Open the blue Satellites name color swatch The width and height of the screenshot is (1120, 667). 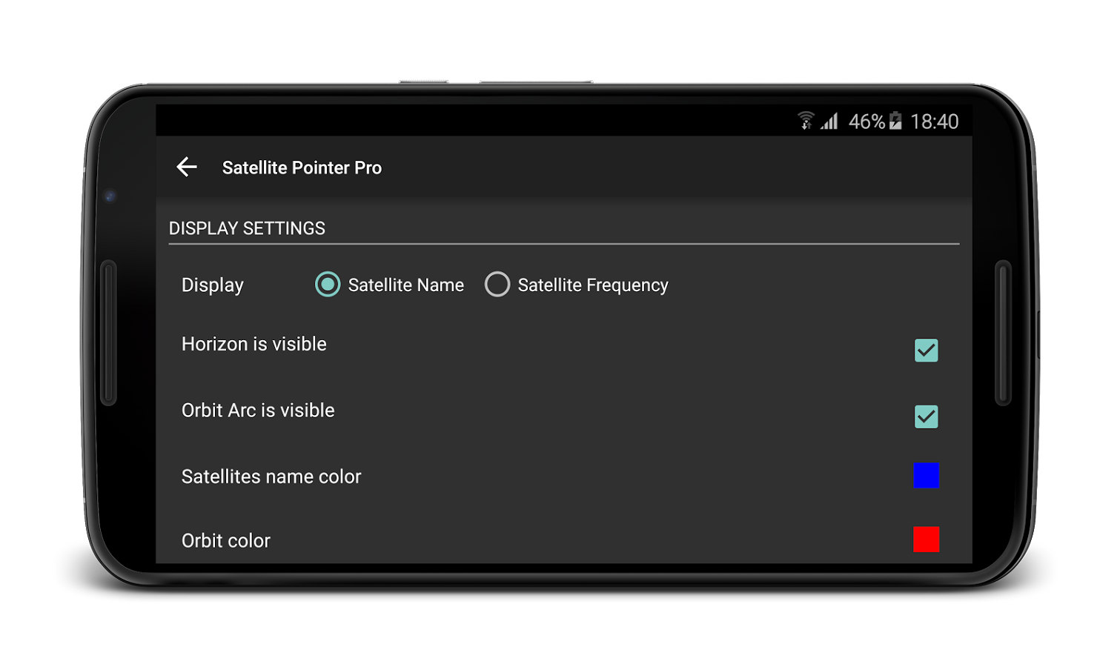point(926,475)
